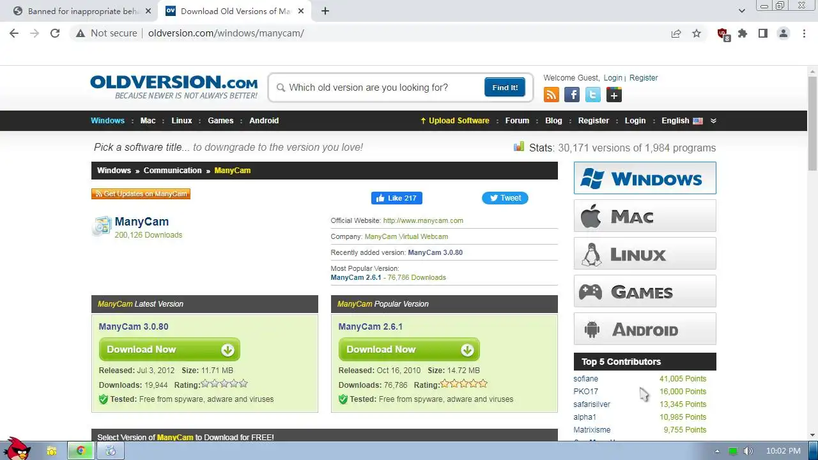Reload the current page

coord(55,33)
